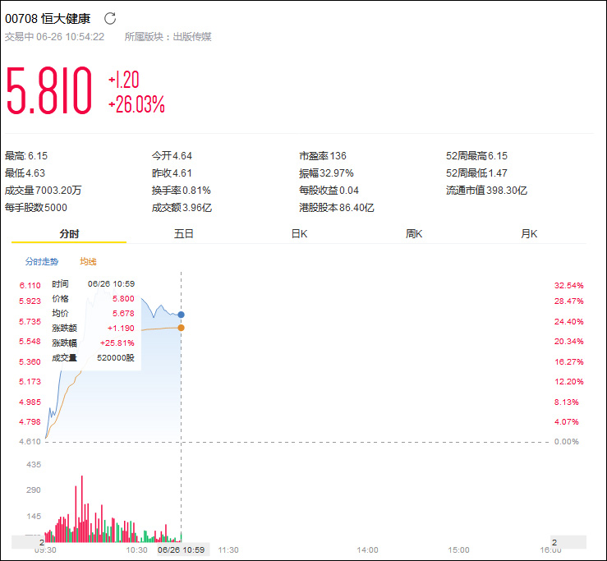Click the tooltip 价格 5.800 row
Image resolution: width=607 pixels, height=561 pixels.
94,298
